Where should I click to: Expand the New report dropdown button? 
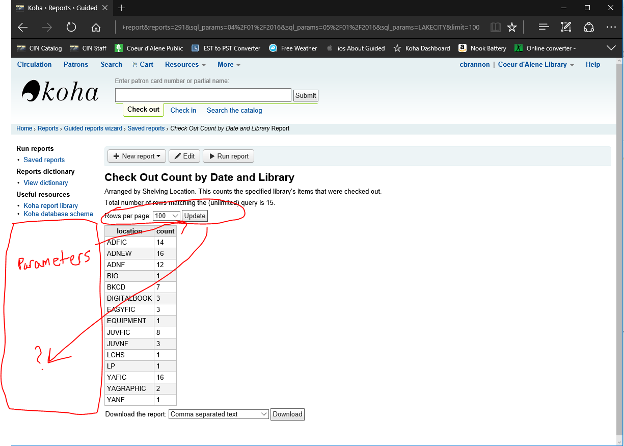[x=137, y=156]
